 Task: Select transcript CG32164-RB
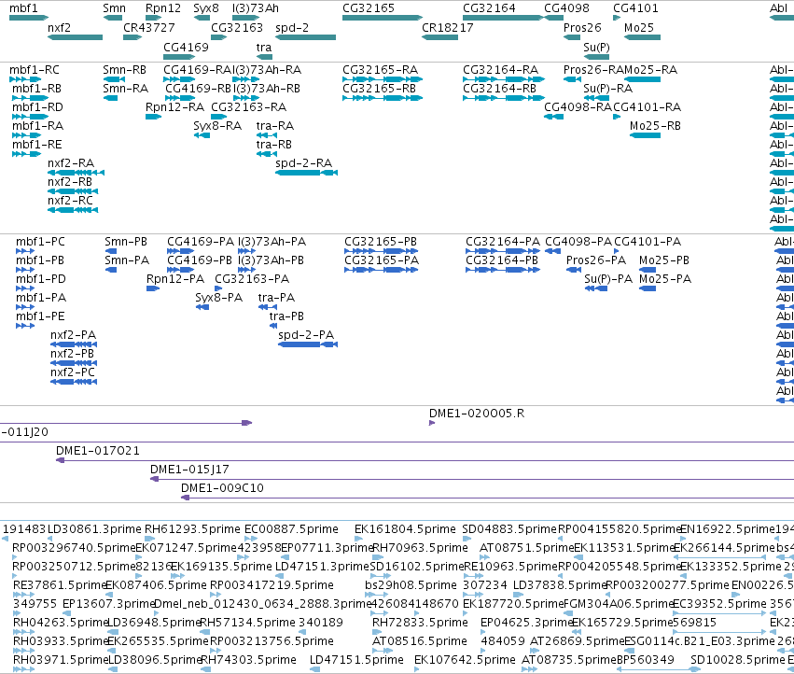click(x=504, y=98)
